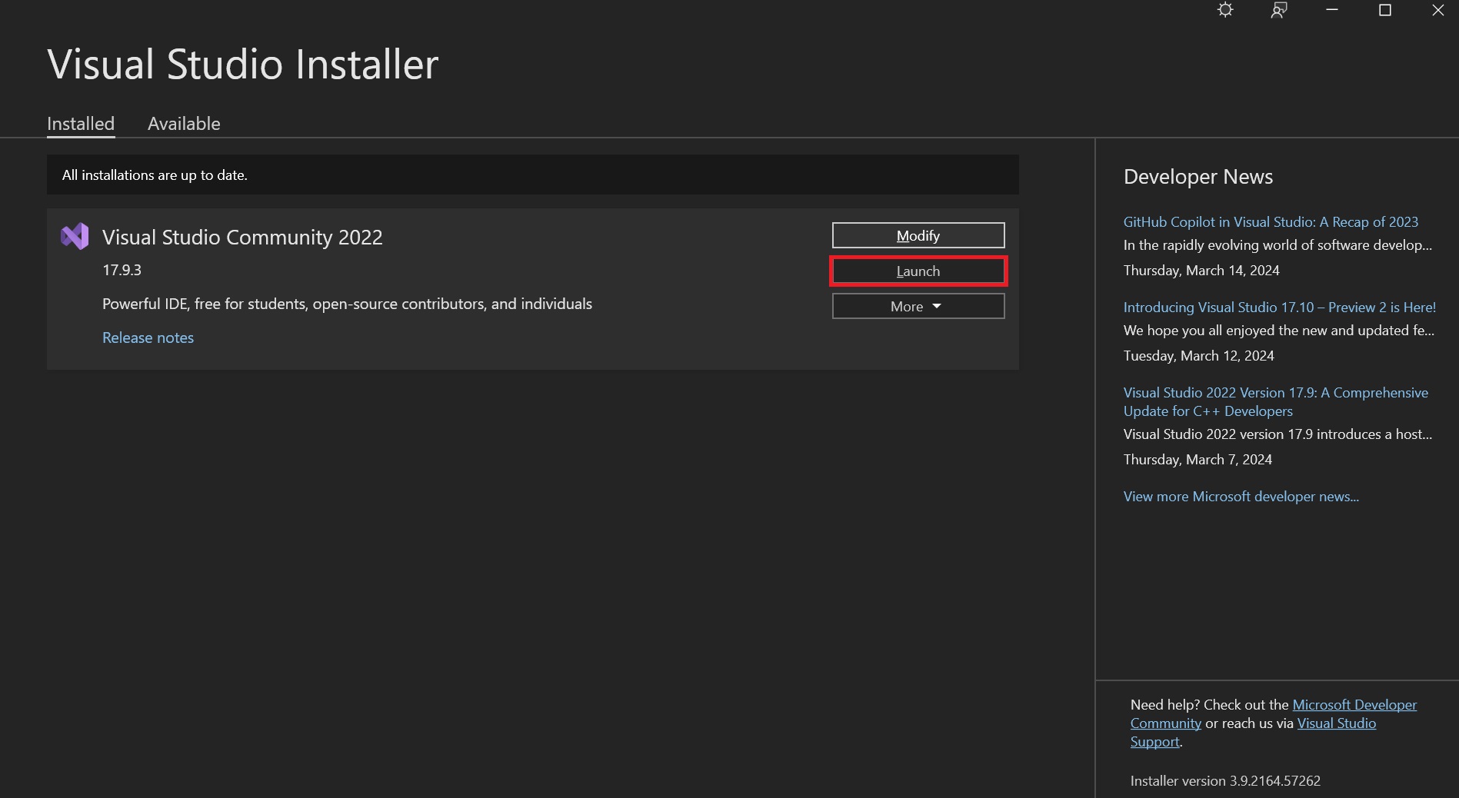Click the Visual Studio Community 2022 title
This screenshot has width=1459, height=798.
coord(242,237)
